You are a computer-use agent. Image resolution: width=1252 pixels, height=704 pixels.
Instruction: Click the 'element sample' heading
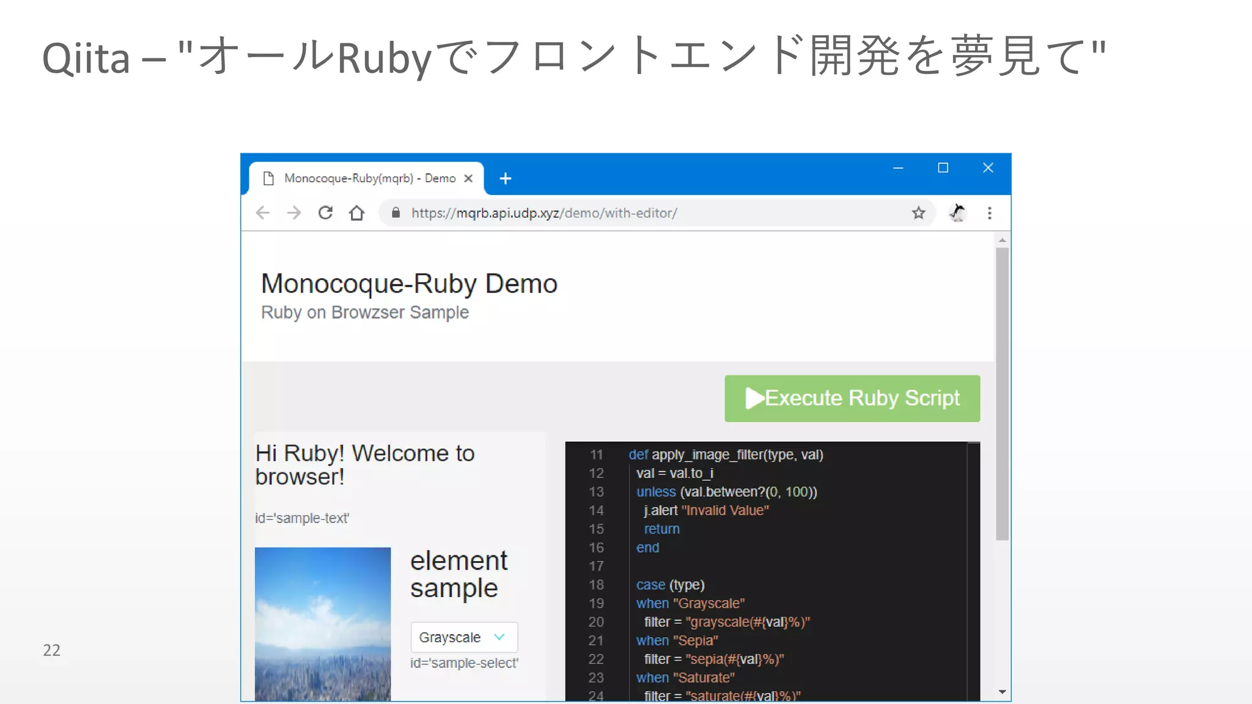point(458,574)
